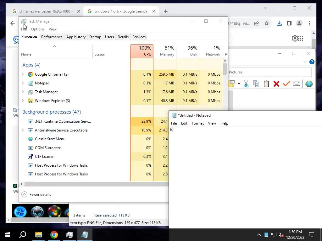Expand the Windows Explorer (3) process group
322x241 pixels.
coord(23,101)
